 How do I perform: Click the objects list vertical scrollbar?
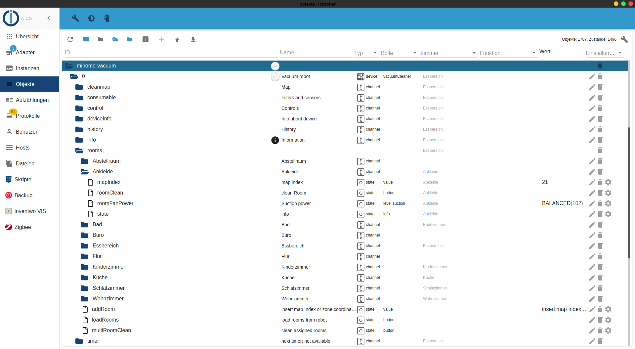point(629,193)
